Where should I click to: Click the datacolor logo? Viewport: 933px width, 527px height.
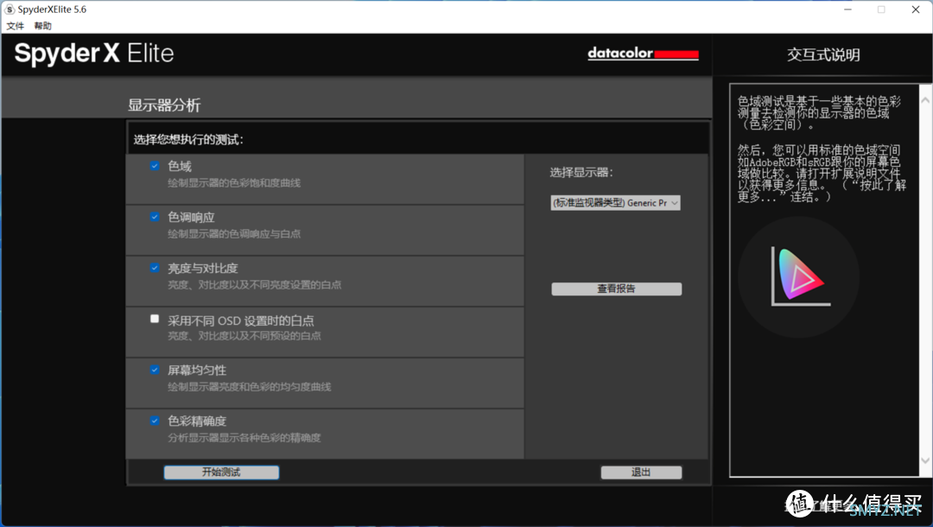pos(644,54)
